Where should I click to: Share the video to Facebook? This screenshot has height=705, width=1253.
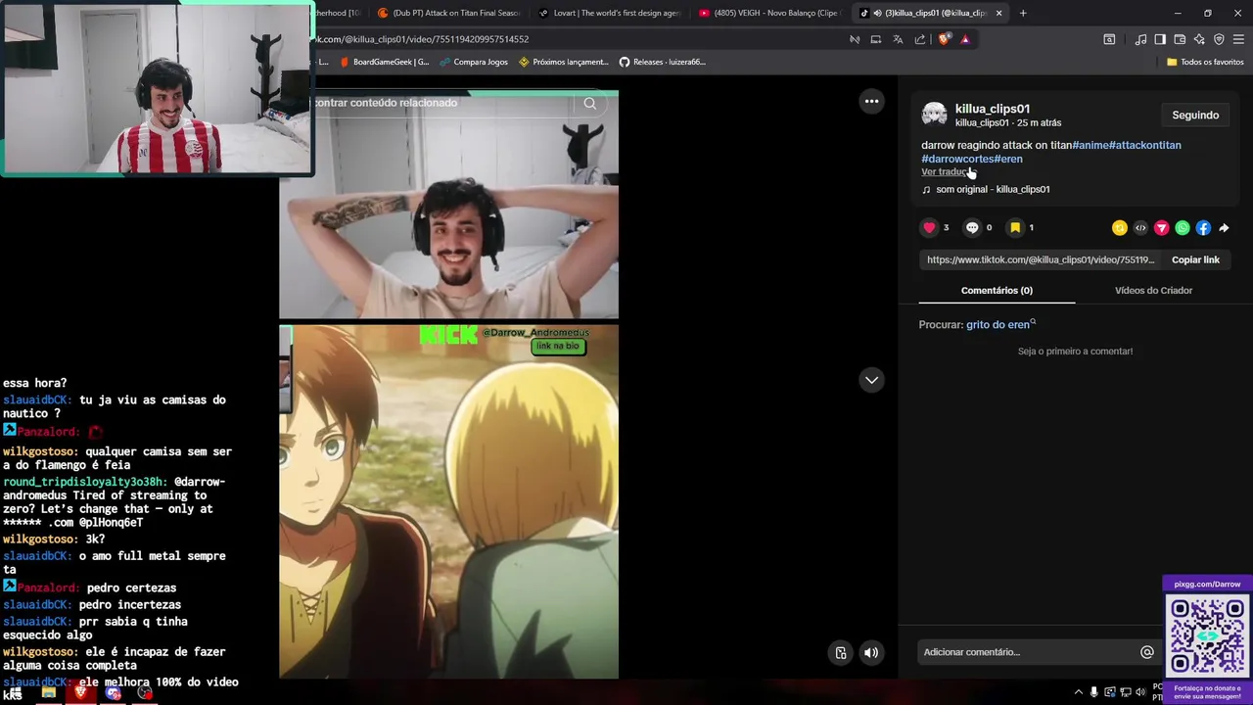(x=1203, y=228)
